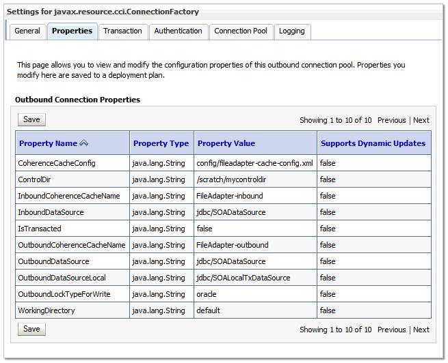Open the Transaction tab
The image size is (448, 363).
122,31
